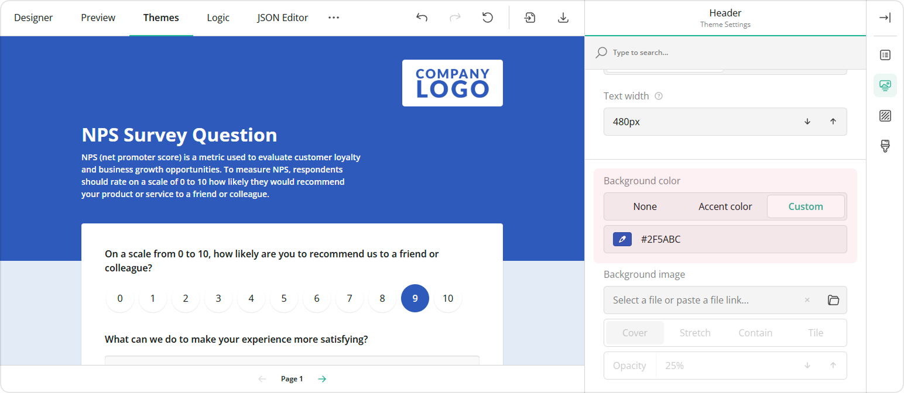Clear the selected background image
The height and width of the screenshot is (393, 904).
point(807,300)
